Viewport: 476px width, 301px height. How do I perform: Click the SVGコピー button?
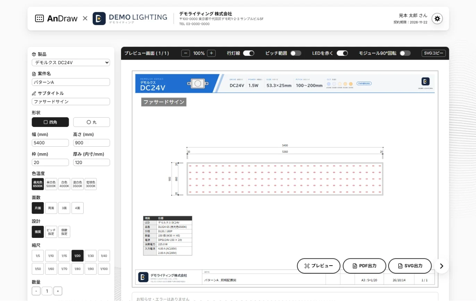(434, 53)
